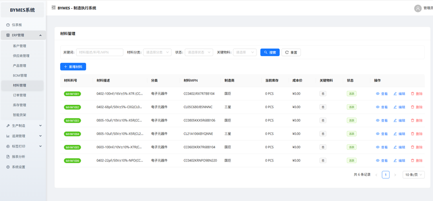The height and width of the screenshot is (201, 433).
Task: Collapse the ERP管理 menu group
Action: click(x=23, y=35)
